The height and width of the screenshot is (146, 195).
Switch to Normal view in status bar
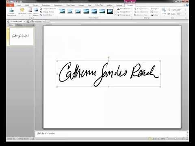(x=151, y=139)
